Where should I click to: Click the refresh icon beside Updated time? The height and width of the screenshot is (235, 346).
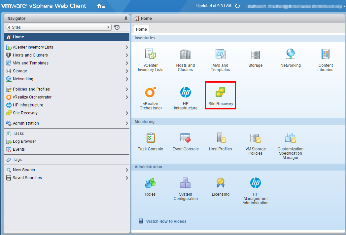coord(237,6)
